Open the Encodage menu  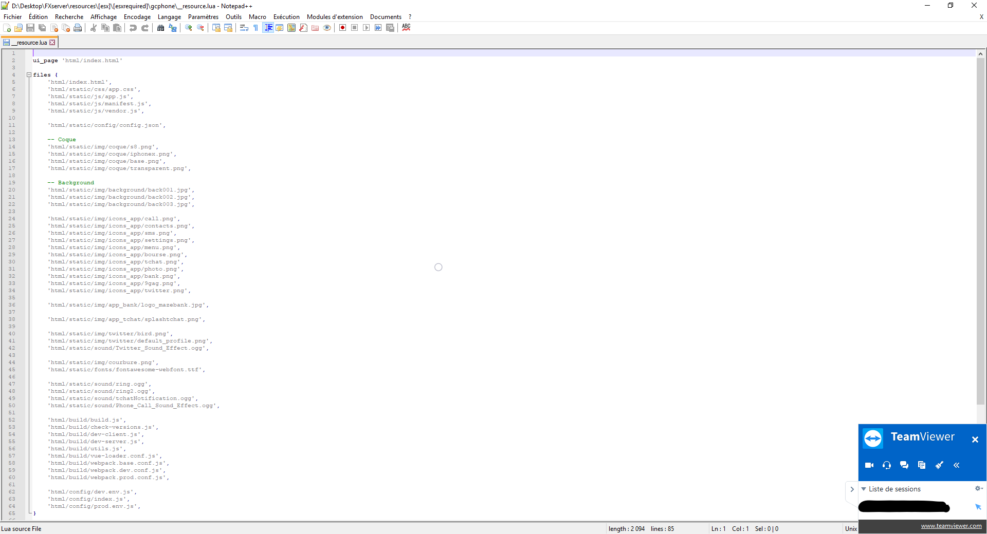(x=137, y=17)
